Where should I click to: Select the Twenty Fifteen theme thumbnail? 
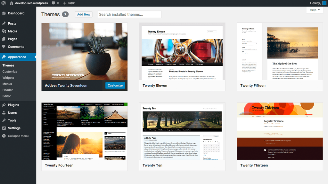click(x=280, y=51)
